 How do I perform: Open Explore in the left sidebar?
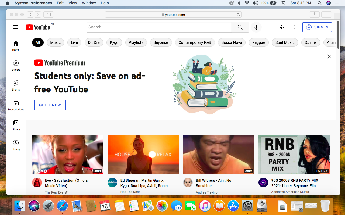click(16, 66)
